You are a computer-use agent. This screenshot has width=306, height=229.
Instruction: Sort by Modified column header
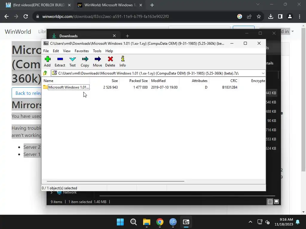point(164,81)
